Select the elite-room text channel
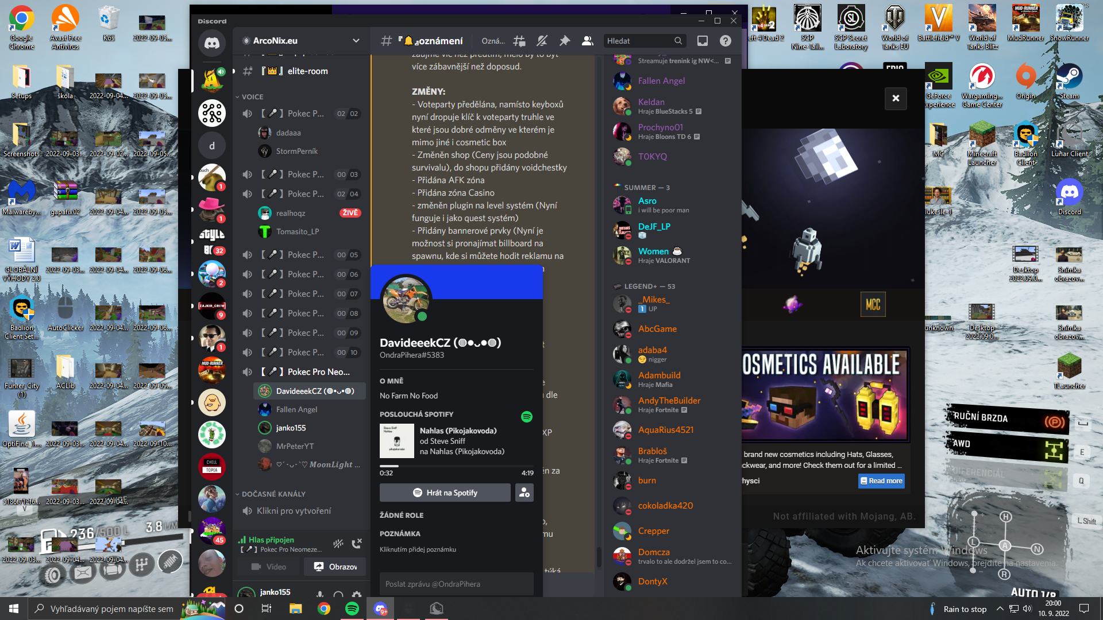1103x620 pixels. [x=307, y=71]
